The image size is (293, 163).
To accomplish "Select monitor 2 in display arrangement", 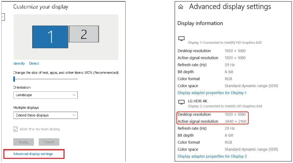I will [x=84, y=34].
